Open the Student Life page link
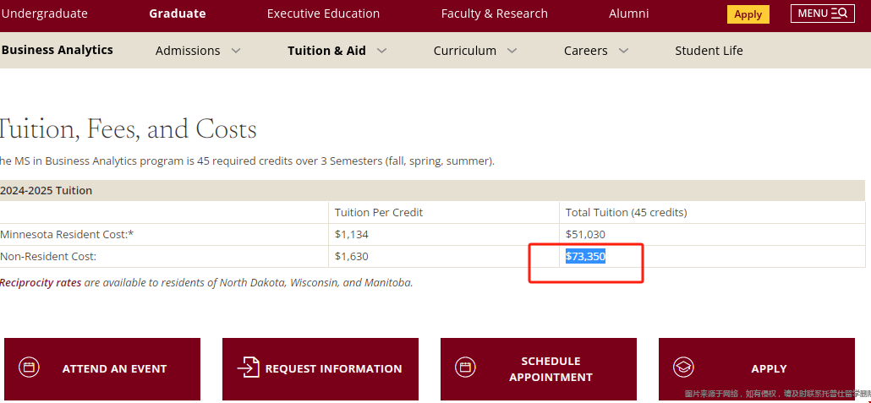Image resolution: width=871 pixels, height=403 pixels. 709,51
